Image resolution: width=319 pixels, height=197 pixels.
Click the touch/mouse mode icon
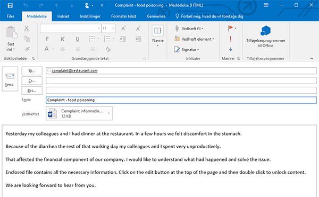pos(87,5)
